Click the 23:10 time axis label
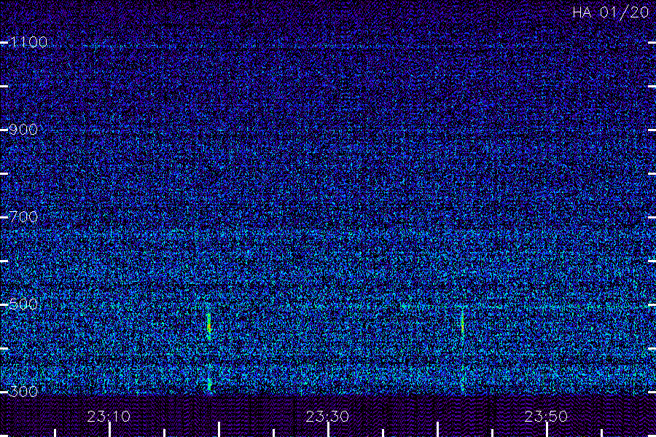 [x=109, y=417]
